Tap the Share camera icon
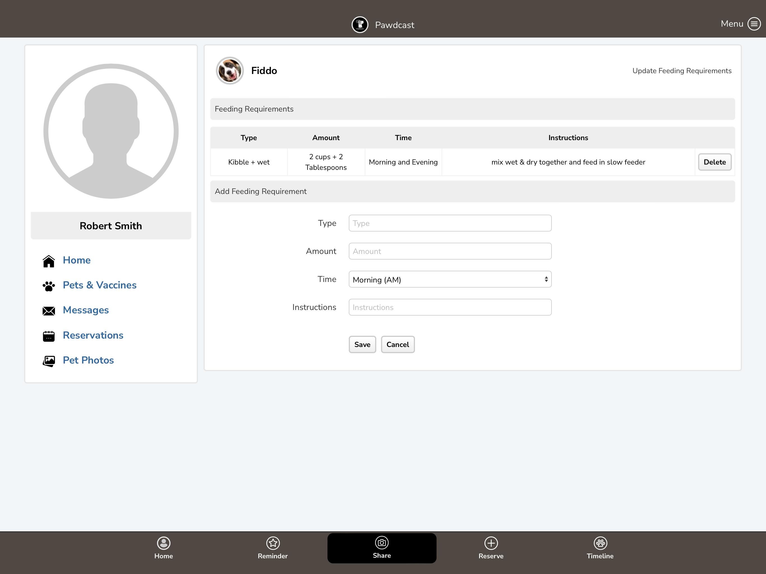 click(x=382, y=543)
